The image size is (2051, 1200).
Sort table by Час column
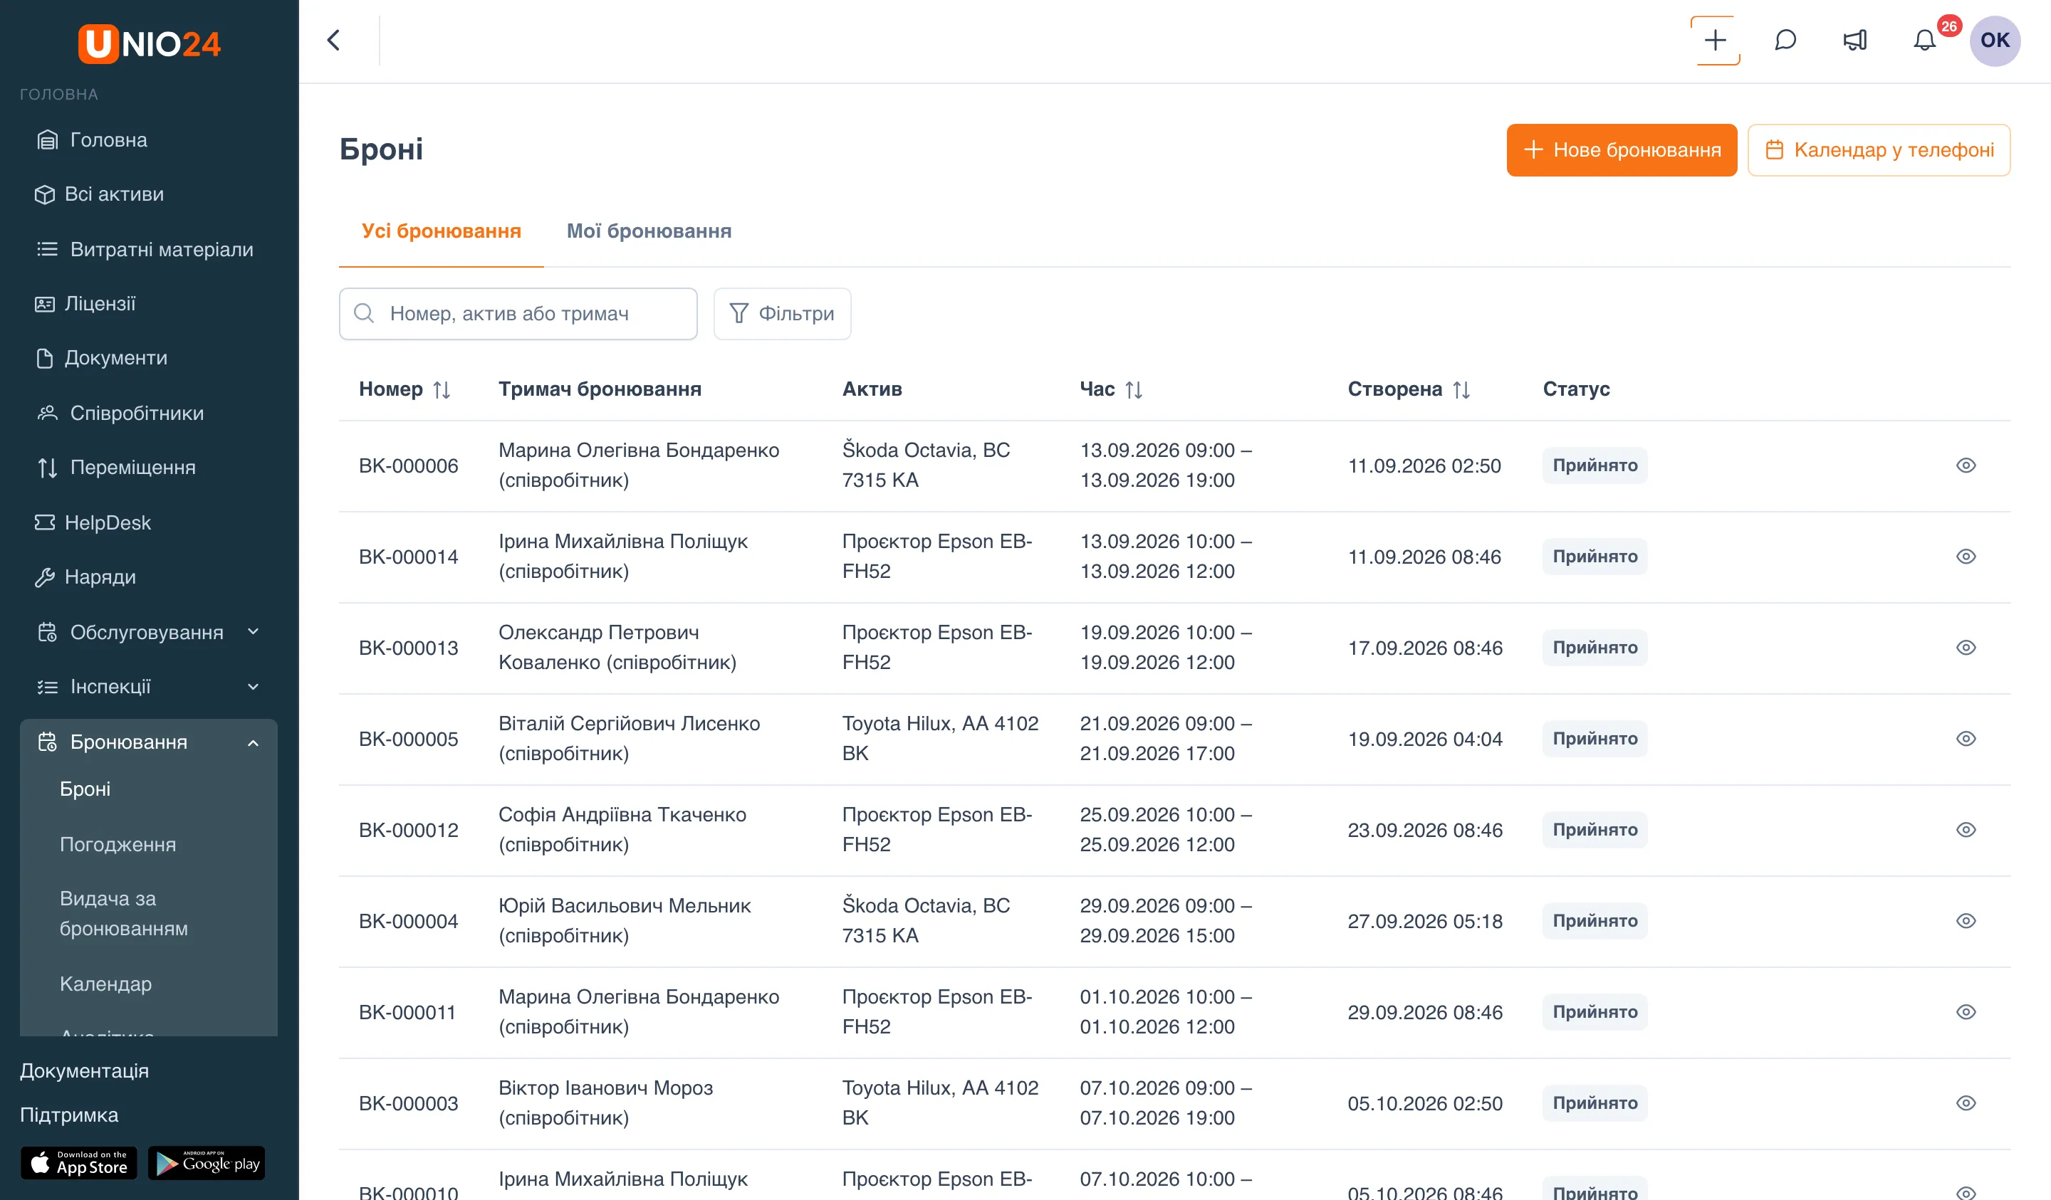tap(1134, 390)
